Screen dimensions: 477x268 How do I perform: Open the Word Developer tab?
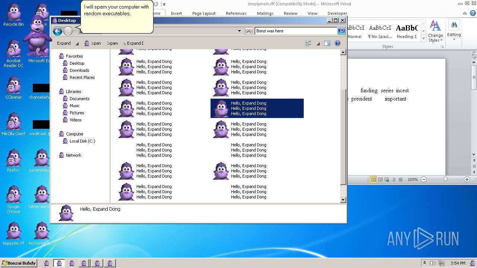coord(337,13)
